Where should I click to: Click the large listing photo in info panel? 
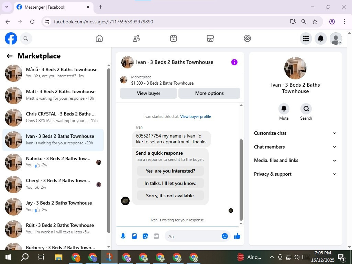pos(295,68)
